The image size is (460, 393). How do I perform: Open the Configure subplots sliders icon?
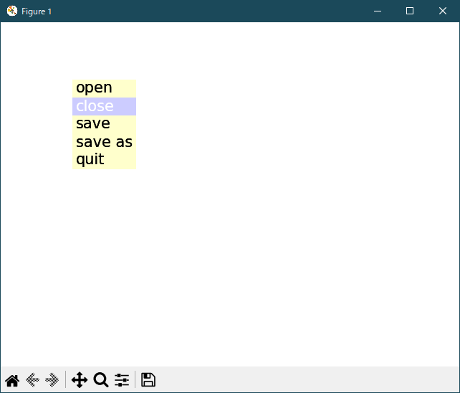pyautogui.click(x=122, y=380)
